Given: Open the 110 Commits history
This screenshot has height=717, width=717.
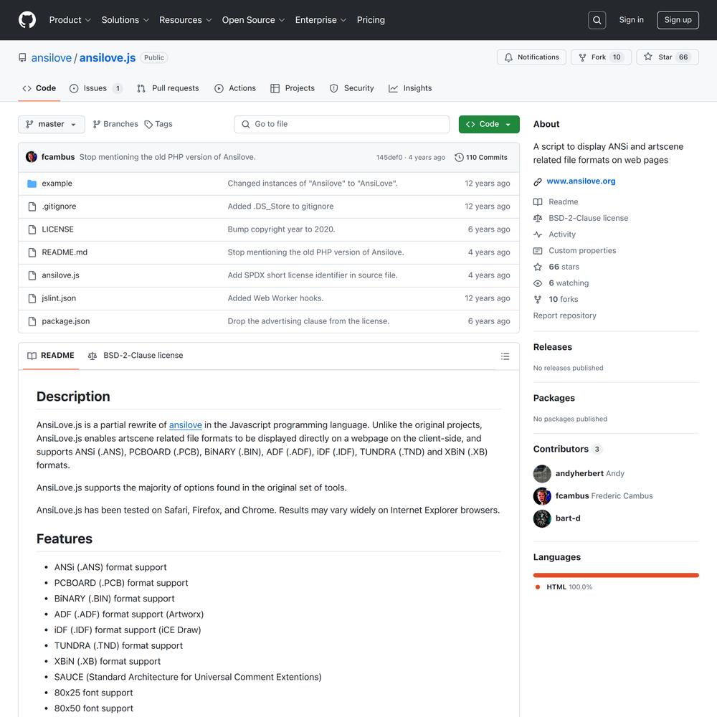Looking at the screenshot, I should pyautogui.click(x=481, y=157).
